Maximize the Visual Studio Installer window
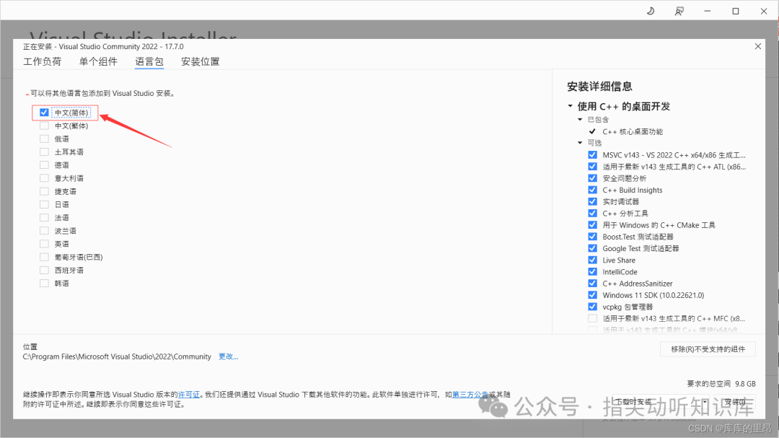779x438 pixels. (x=735, y=11)
